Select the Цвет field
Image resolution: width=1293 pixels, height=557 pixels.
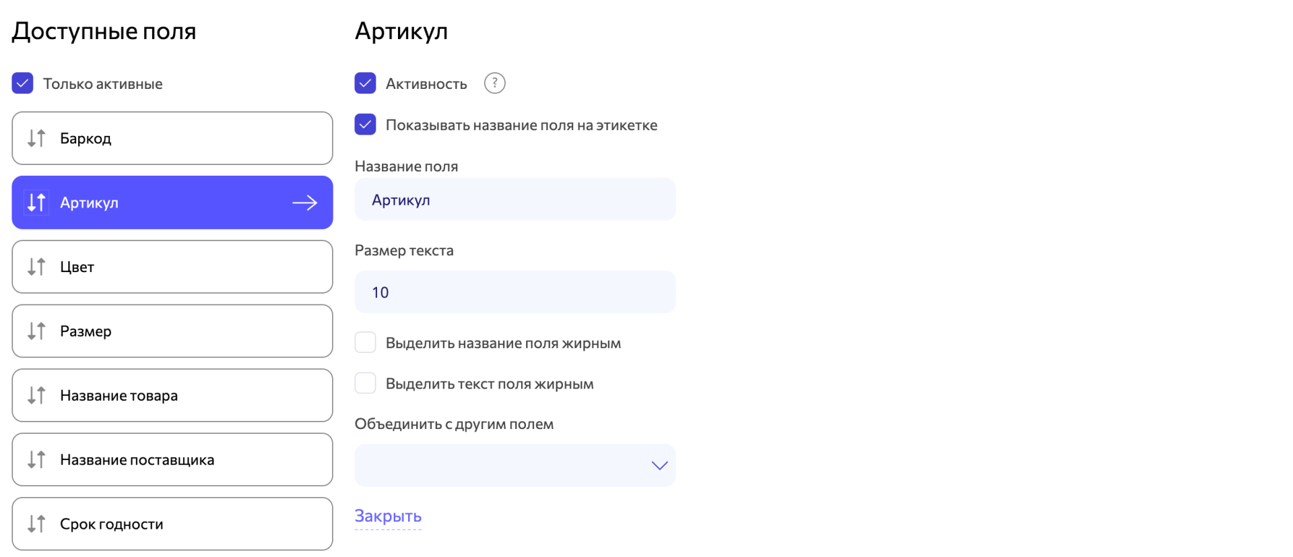(x=172, y=267)
